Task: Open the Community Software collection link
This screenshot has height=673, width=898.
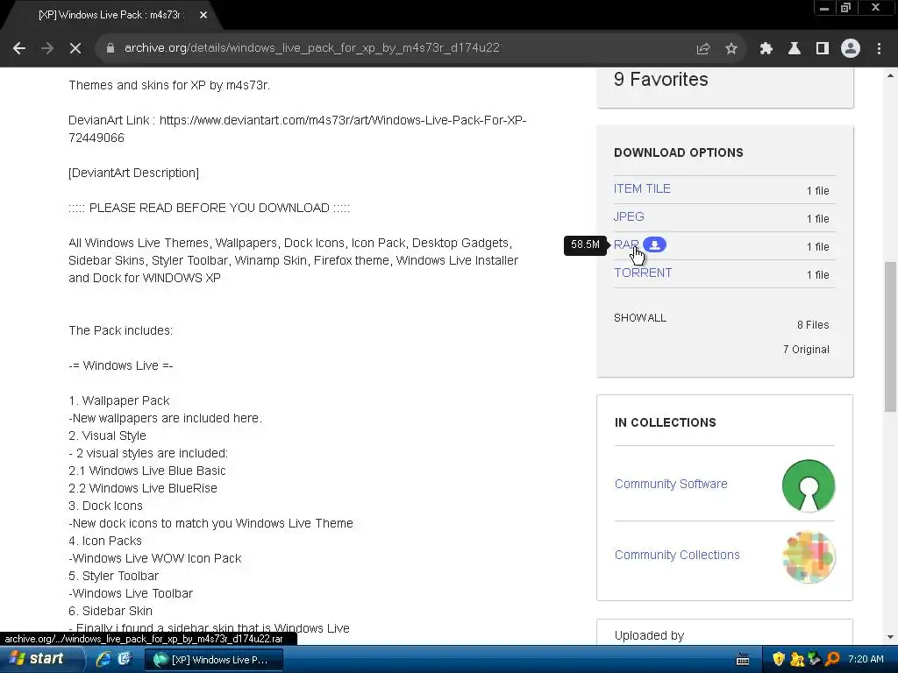Action: click(x=671, y=484)
